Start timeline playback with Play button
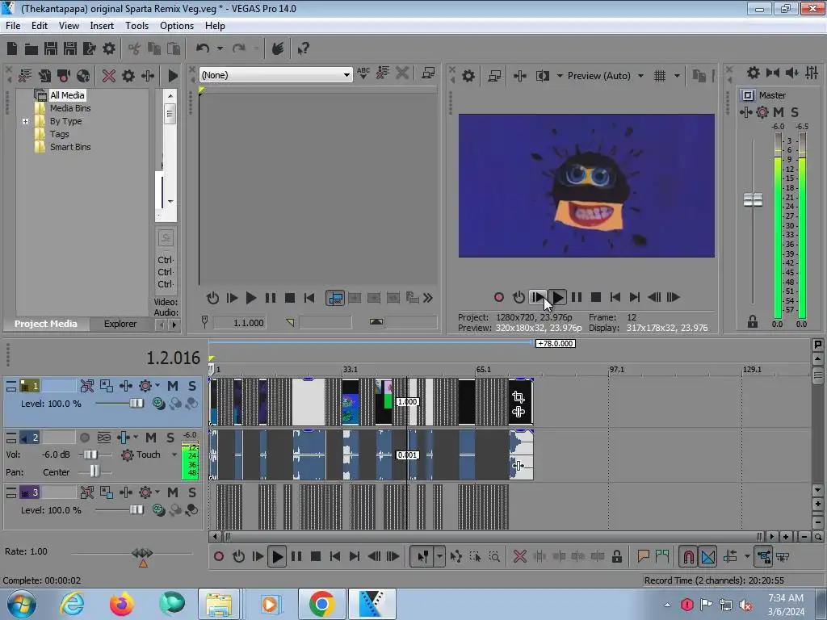Screen dimensions: 827x620 pyautogui.click(x=277, y=557)
